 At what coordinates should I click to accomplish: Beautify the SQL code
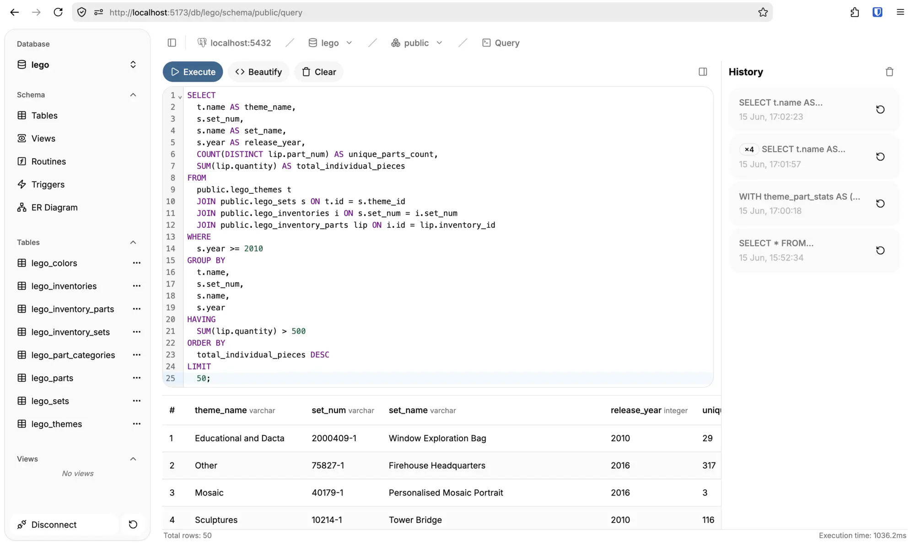[x=258, y=72]
